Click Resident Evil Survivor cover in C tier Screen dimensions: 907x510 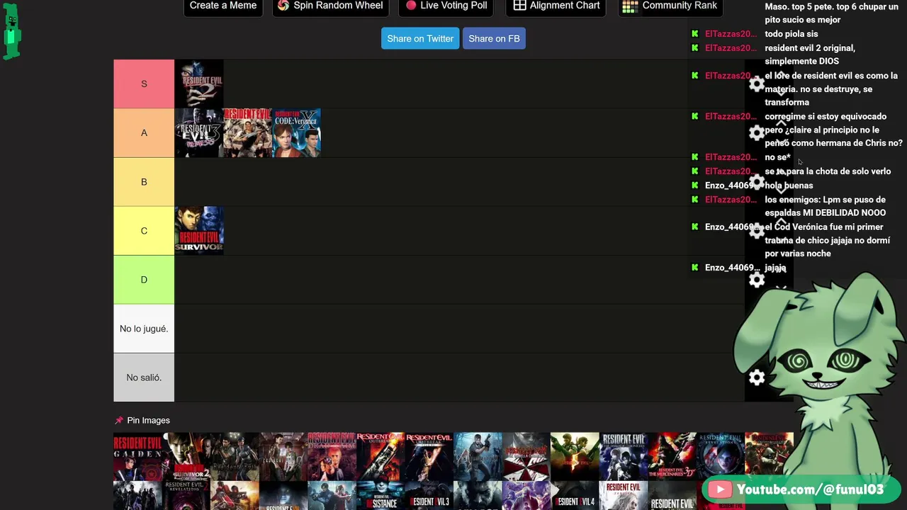pos(199,230)
